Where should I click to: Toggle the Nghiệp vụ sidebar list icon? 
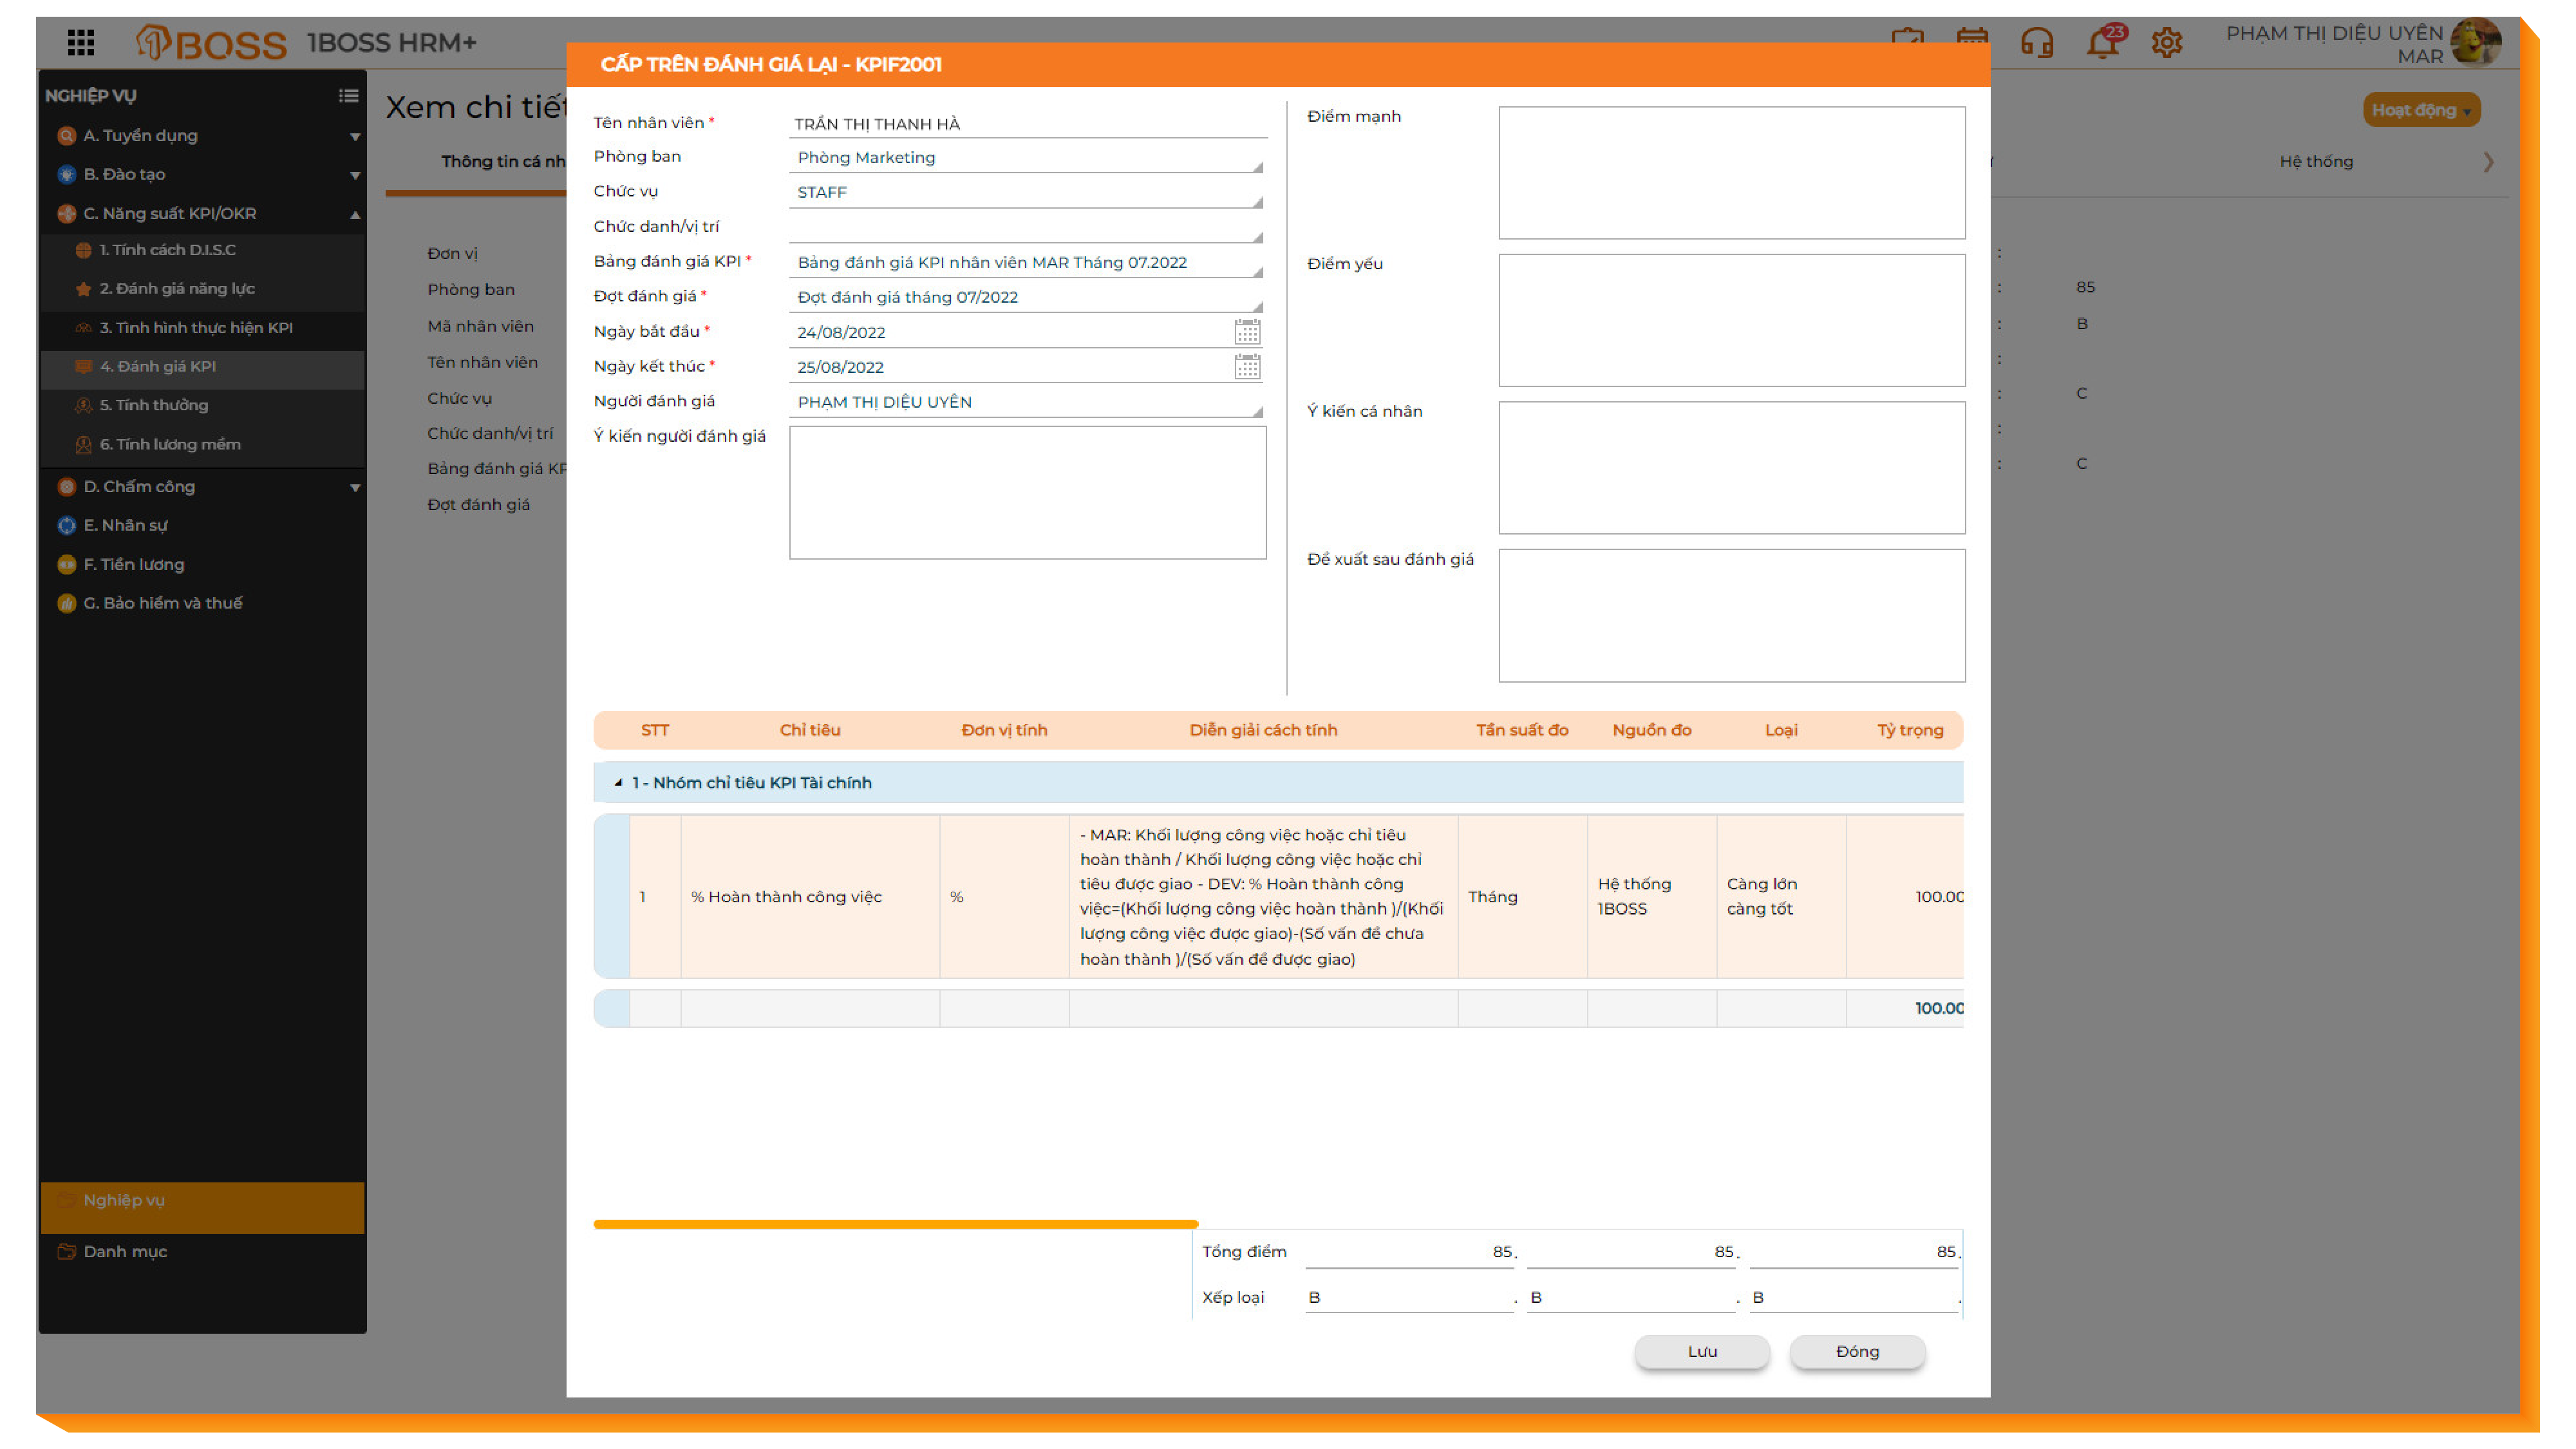click(348, 96)
